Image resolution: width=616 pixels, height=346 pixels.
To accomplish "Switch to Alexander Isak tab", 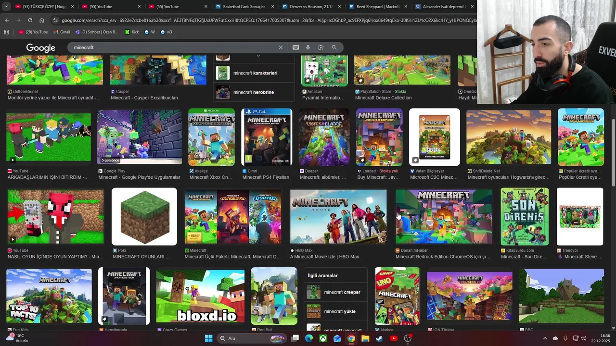I will click(445, 7).
